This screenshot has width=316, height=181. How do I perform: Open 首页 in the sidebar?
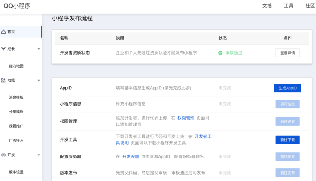click(x=21, y=32)
